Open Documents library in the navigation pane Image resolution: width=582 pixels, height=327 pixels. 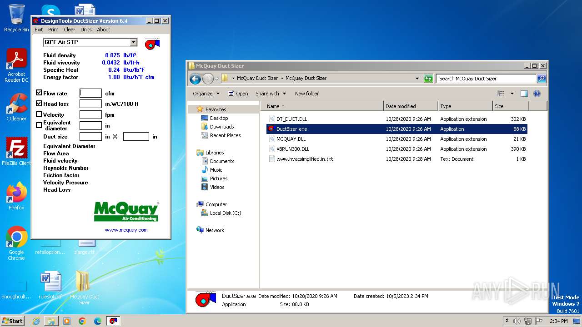tap(222, 161)
